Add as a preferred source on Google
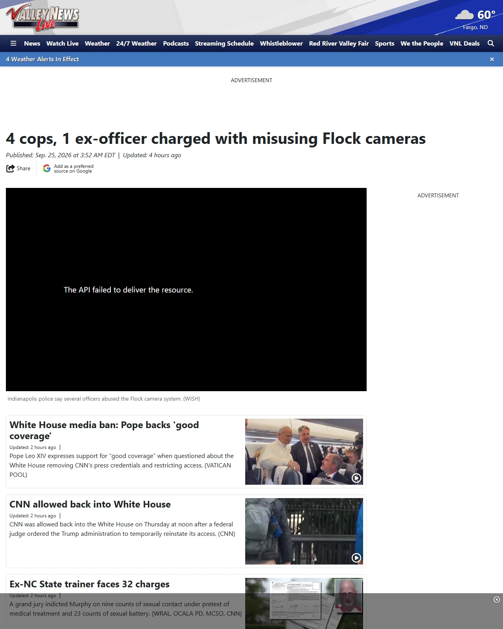This screenshot has width=503, height=629. point(74,169)
